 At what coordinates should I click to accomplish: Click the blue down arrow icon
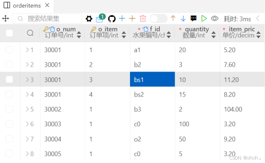point(183,18)
